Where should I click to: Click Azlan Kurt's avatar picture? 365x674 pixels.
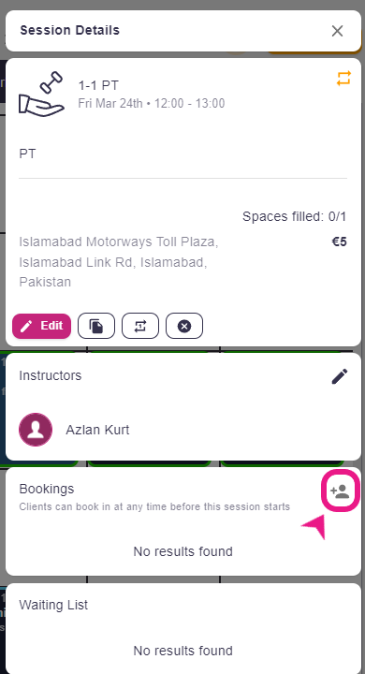pos(36,430)
